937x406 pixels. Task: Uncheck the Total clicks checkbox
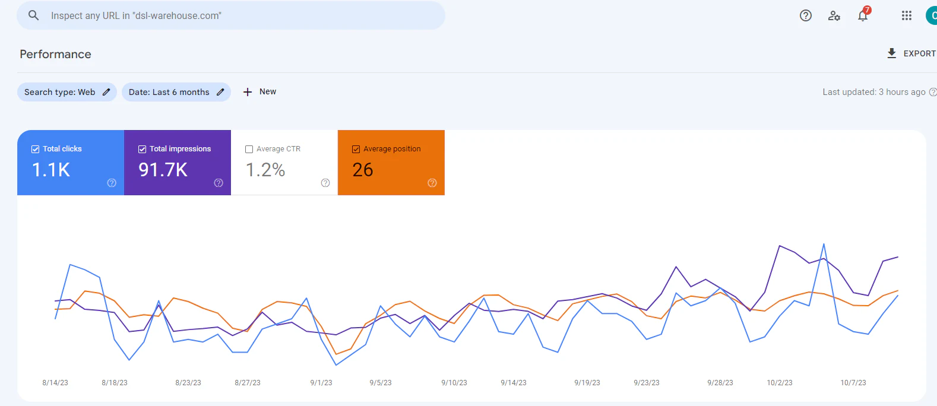point(35,149)
